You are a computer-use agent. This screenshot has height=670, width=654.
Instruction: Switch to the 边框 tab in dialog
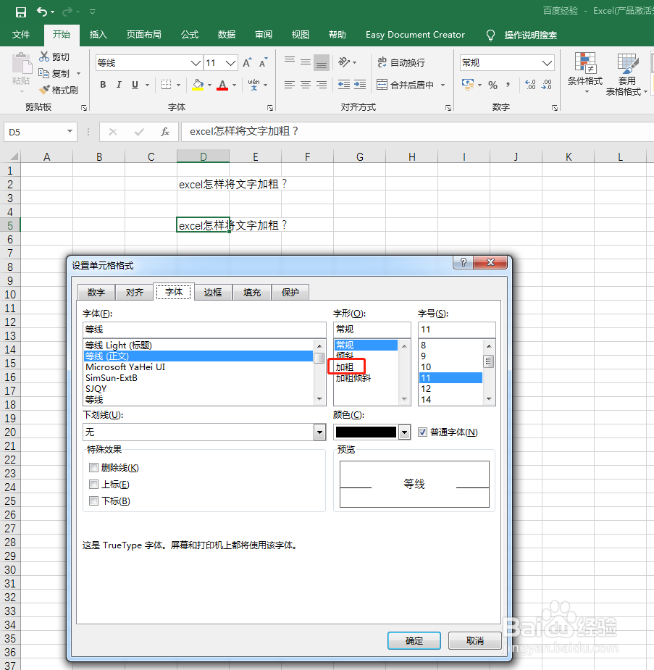213,293
